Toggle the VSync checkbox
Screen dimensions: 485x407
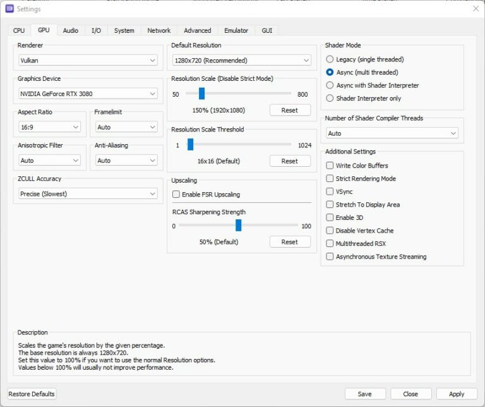[330, 191]
